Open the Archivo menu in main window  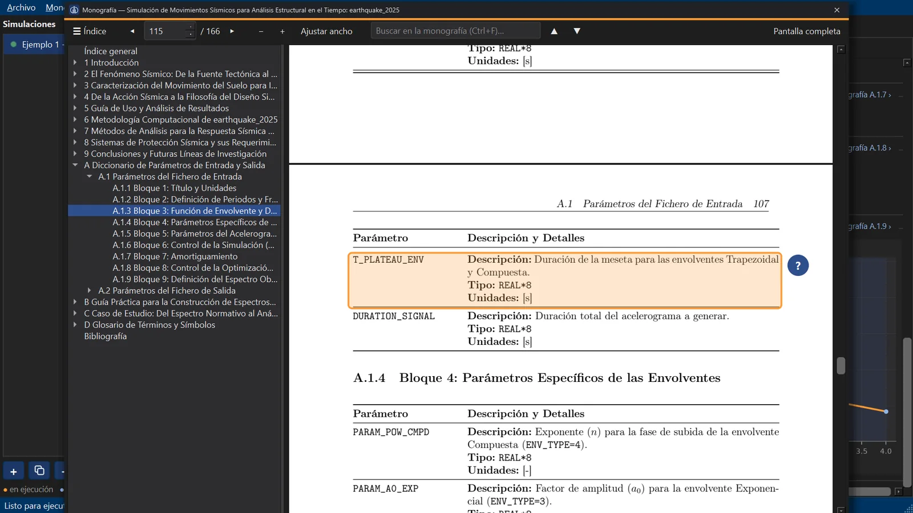(x=21, y=7)
